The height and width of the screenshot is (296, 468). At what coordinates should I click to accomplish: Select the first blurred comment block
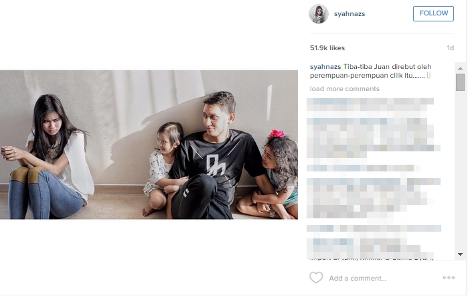coord(370,104)
